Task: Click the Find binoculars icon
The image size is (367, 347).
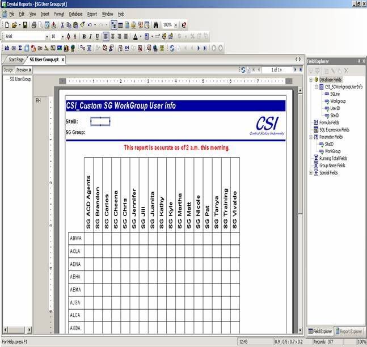Action: click(x=156, y=25)
